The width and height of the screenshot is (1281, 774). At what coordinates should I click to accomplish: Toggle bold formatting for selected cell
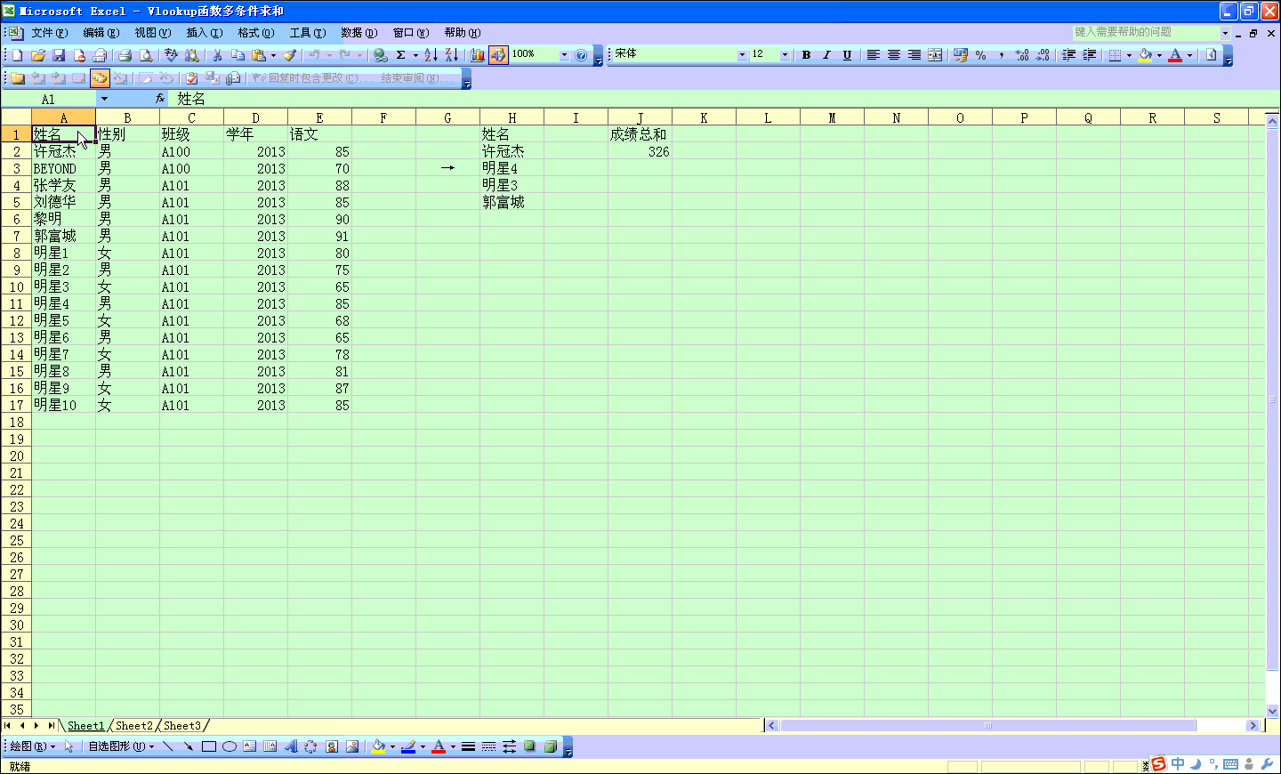(805, 54)
